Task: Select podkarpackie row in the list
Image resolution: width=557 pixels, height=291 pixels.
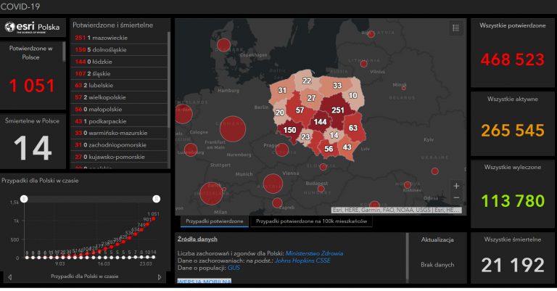Action: (x=119, y=121)
